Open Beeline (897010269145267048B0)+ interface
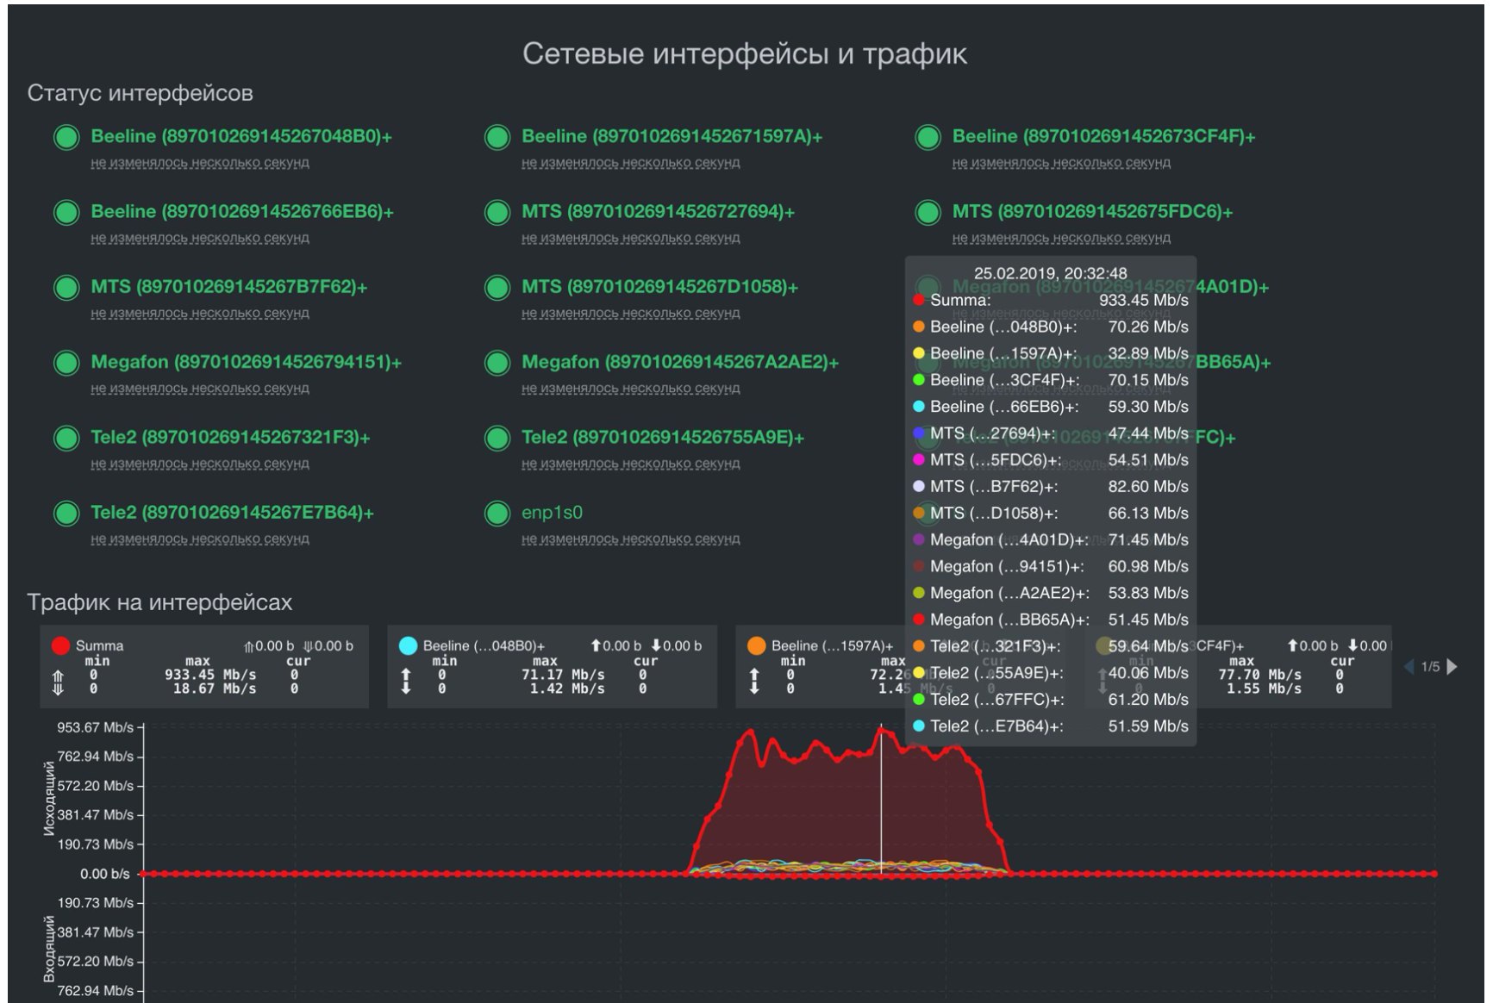Screen dimensions: 1493x1003 tap(241, 136)
